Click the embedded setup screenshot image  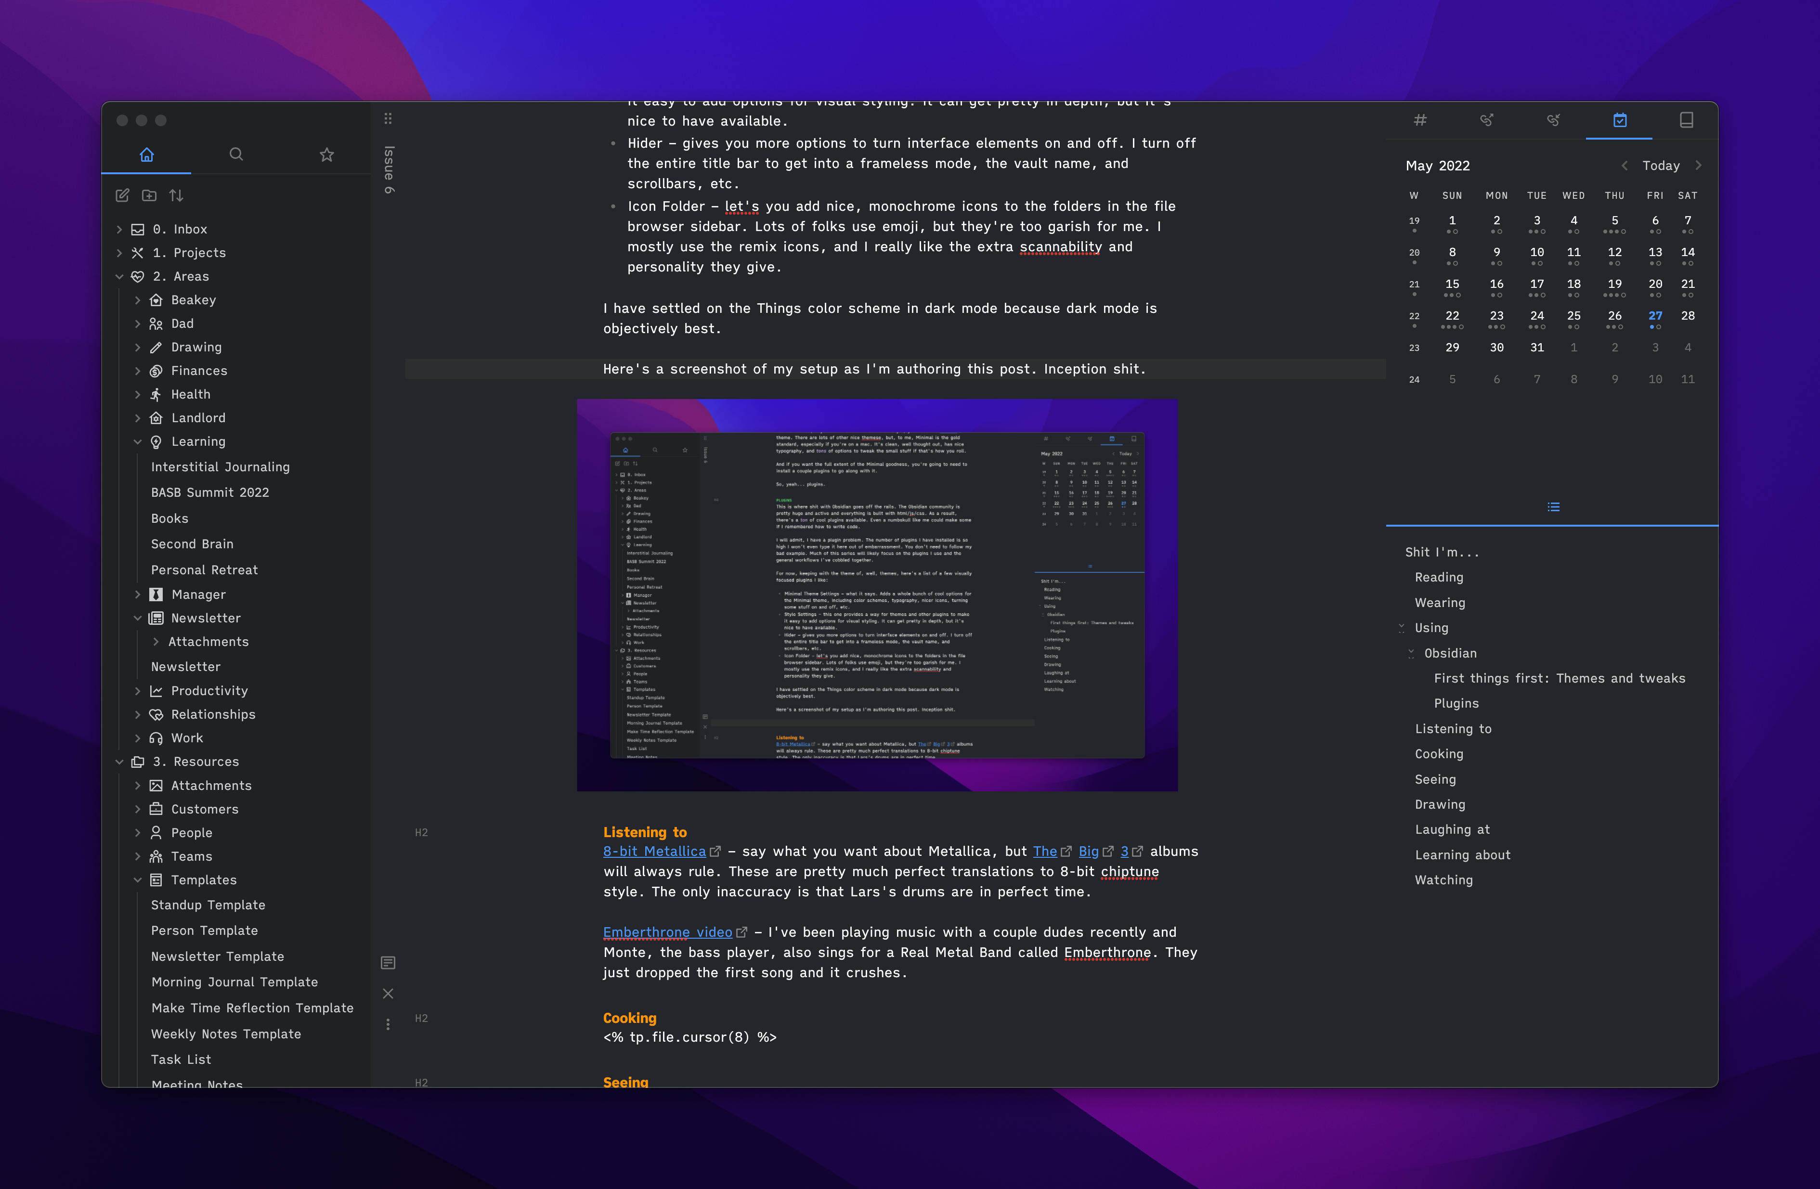point(877,595)
